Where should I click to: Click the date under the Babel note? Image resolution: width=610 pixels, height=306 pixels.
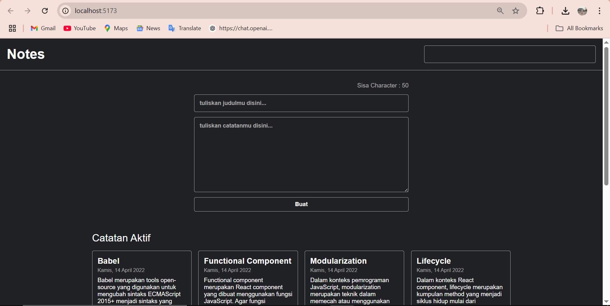(x=121, y=270)
